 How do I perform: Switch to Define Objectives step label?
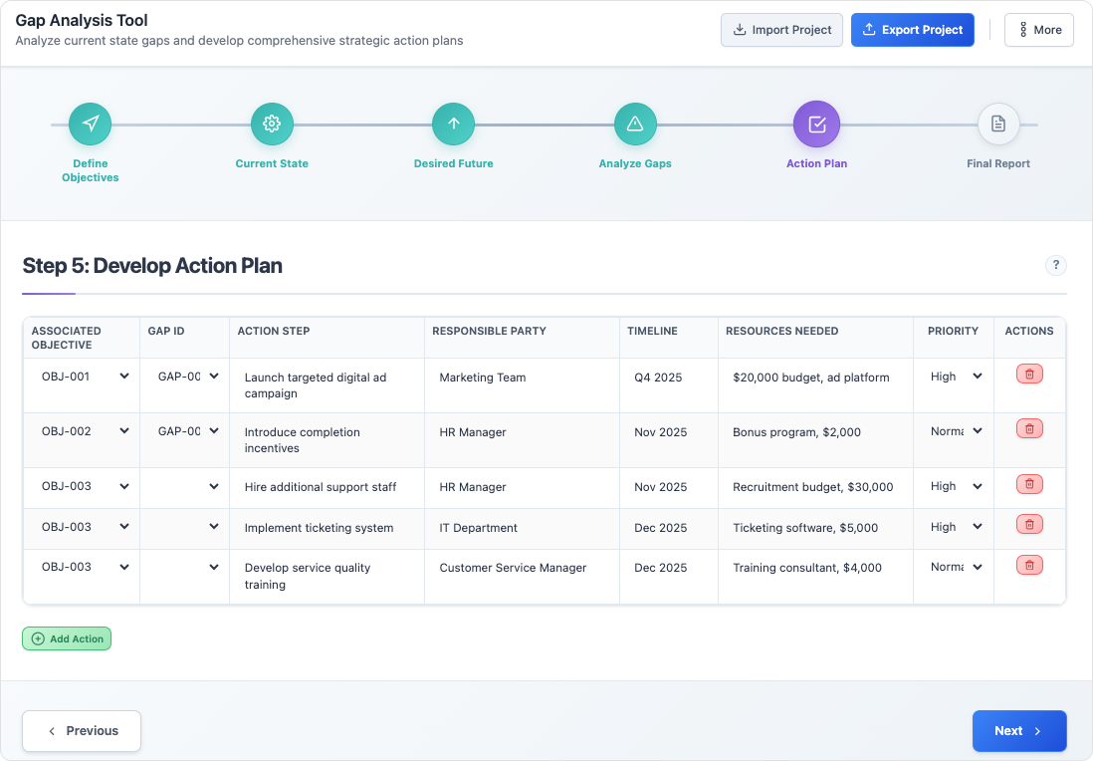click(x=90, y=170)
